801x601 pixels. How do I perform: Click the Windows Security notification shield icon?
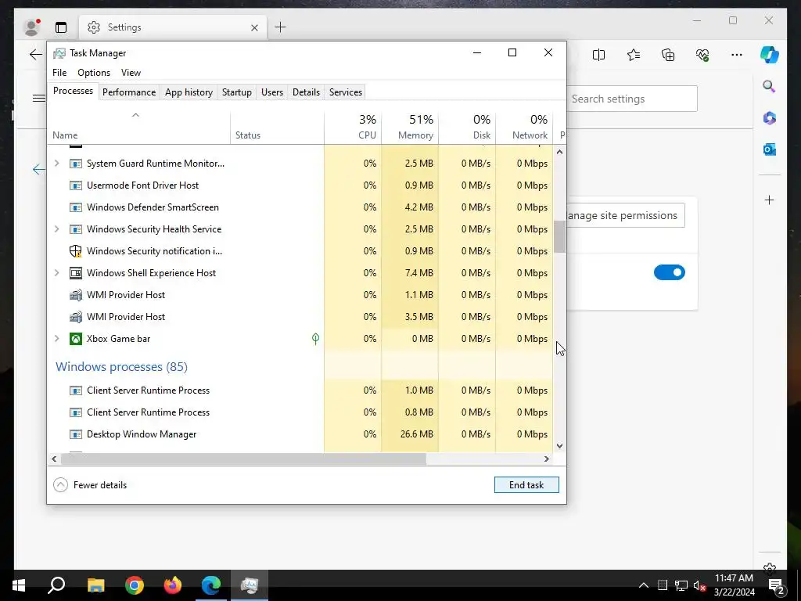(76, 251)
